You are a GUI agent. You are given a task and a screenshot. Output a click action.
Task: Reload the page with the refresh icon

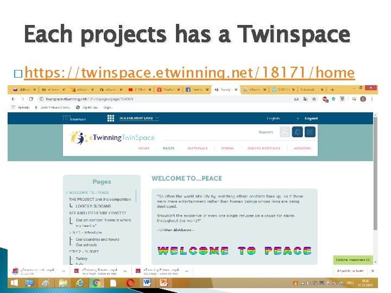click(x=31, y=99)
